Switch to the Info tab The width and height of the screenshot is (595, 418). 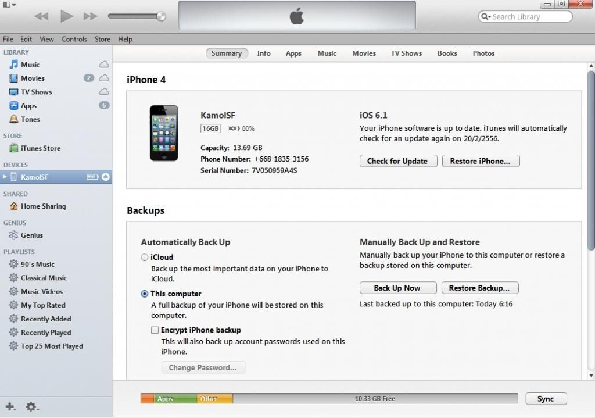pos(264,53)
